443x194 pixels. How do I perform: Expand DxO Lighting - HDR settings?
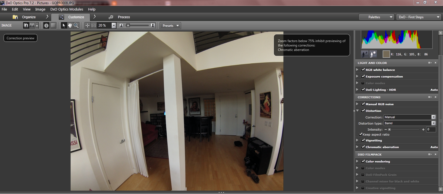pos(357,90)
